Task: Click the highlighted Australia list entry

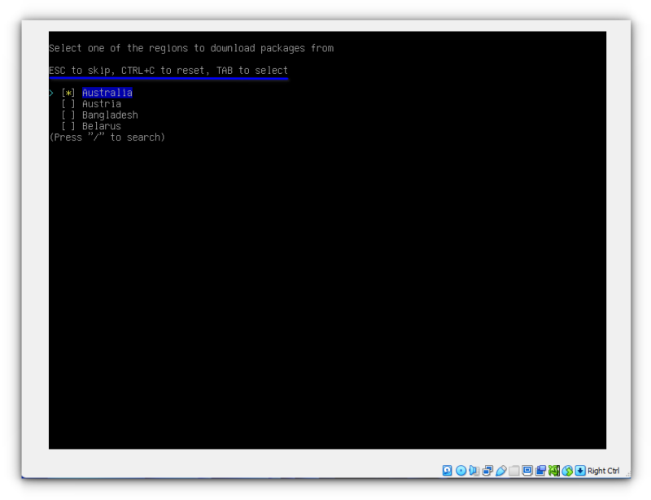Action: (107, 93)
